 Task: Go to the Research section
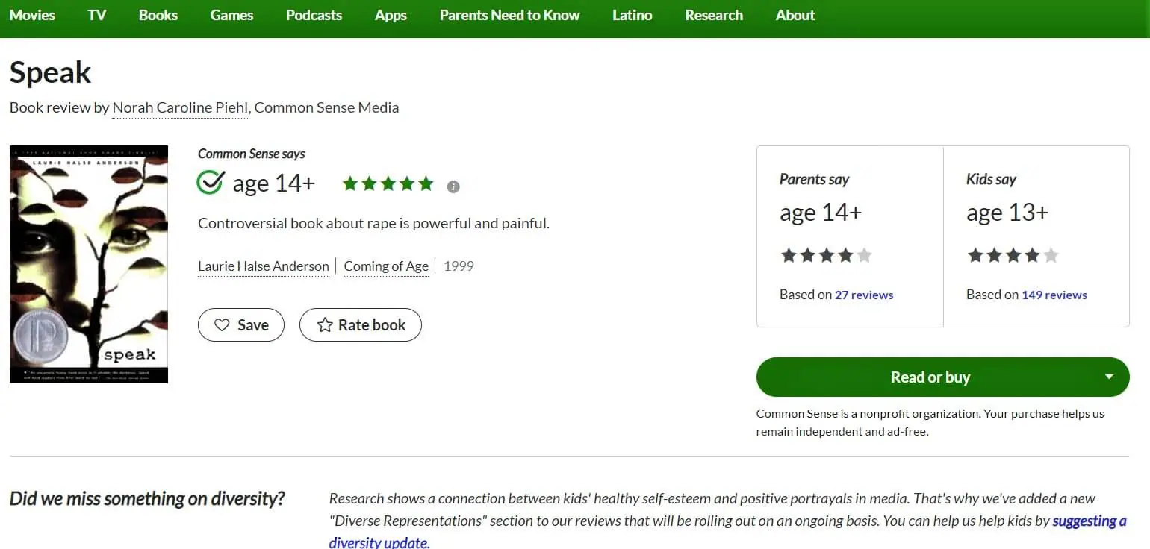(714, 15)
